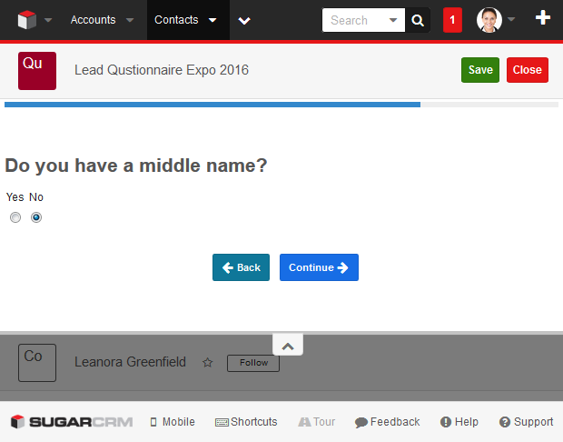This screenshot has width=563, height=442.
Task: Click the user avatar picture
Action: [x=489, y=20]
